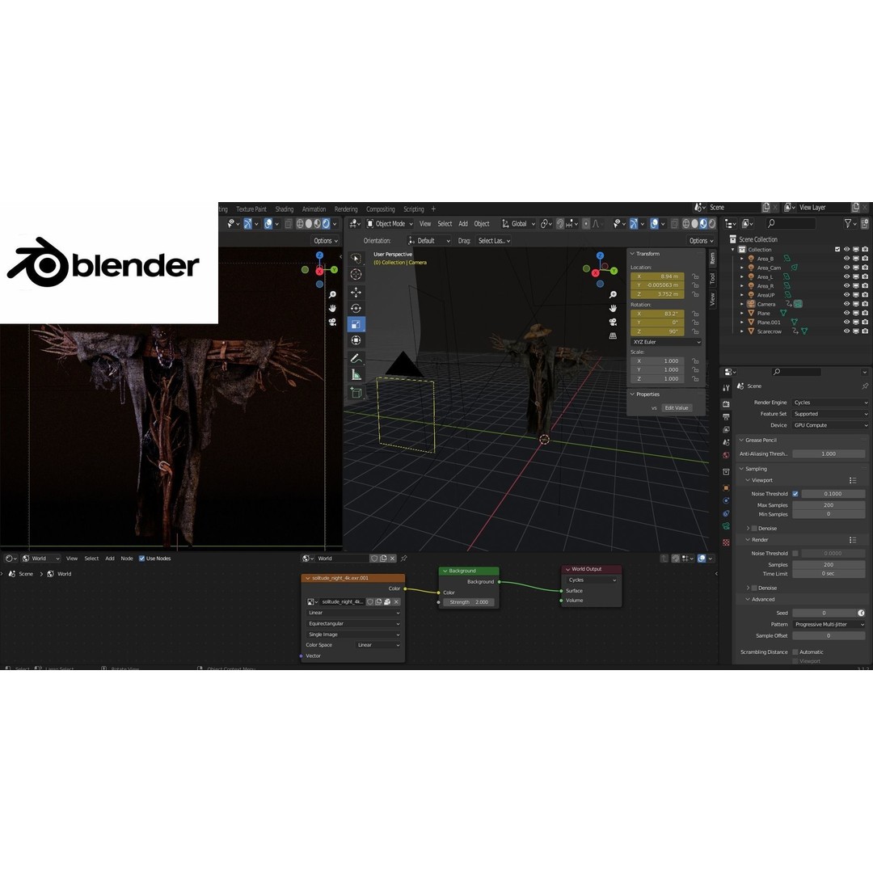This screenshot has width=873, height=873.
Task: Toggle camera view icon in main viewport
Action: pos(613,323)
